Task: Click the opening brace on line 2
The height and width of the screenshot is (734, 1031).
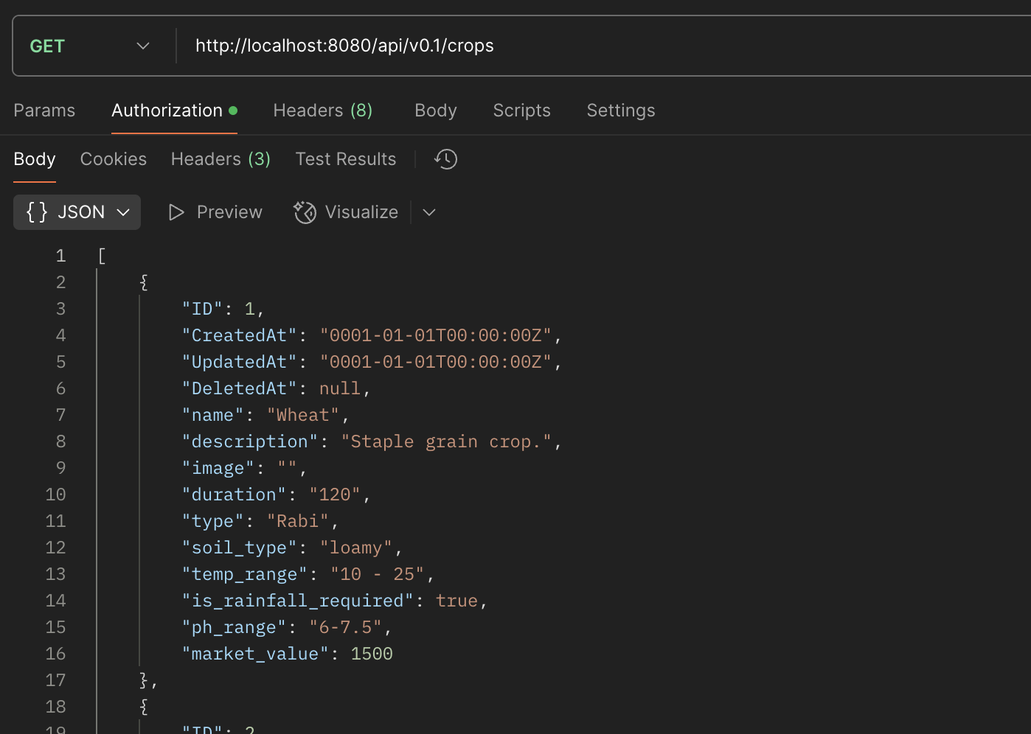Action: [144, 282]
